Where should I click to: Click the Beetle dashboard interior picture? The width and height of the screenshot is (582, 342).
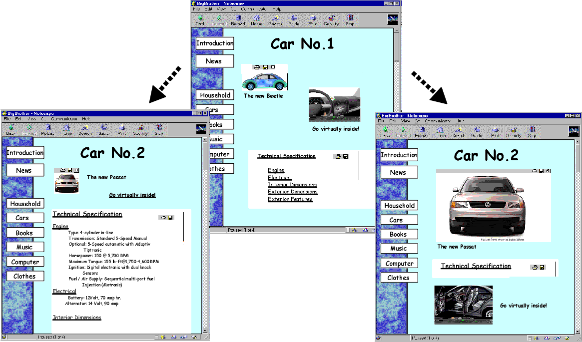[334, 105]
